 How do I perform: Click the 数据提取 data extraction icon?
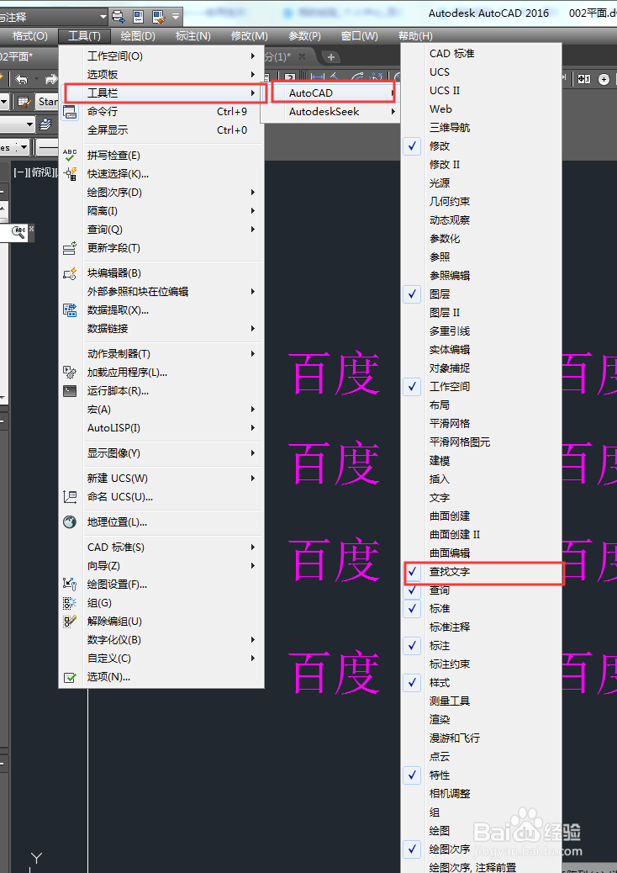[70, 310]
